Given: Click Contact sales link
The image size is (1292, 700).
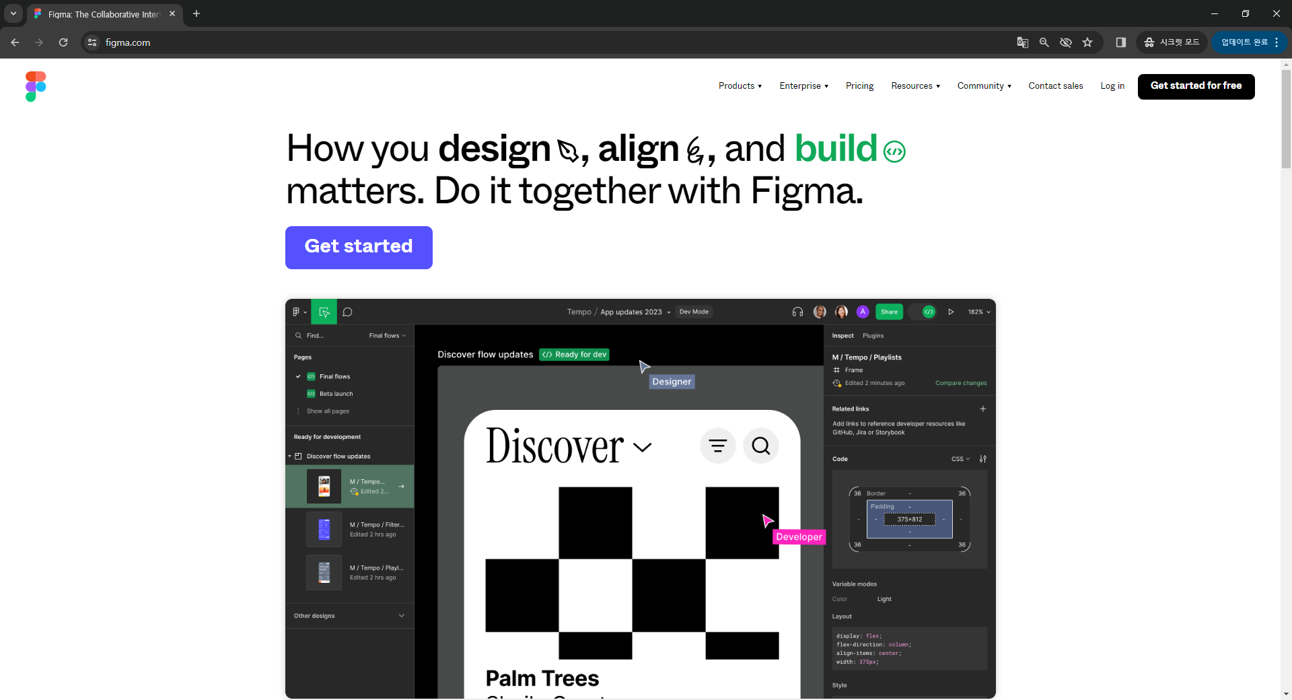Looking at the screenshot, I should [1055, 86].
